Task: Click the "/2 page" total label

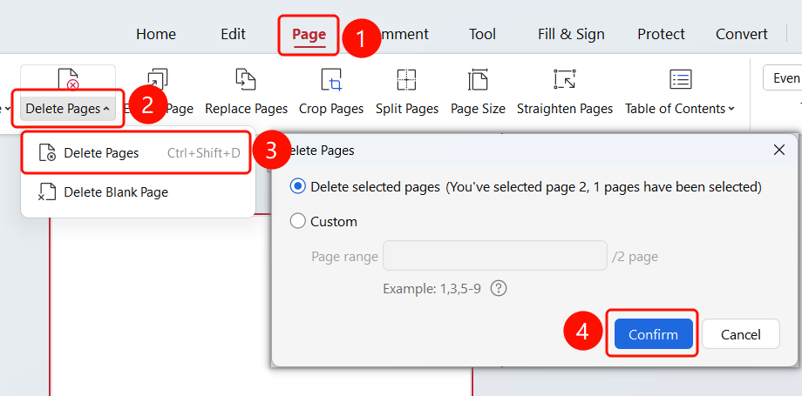Action: (x=635, y=257)
